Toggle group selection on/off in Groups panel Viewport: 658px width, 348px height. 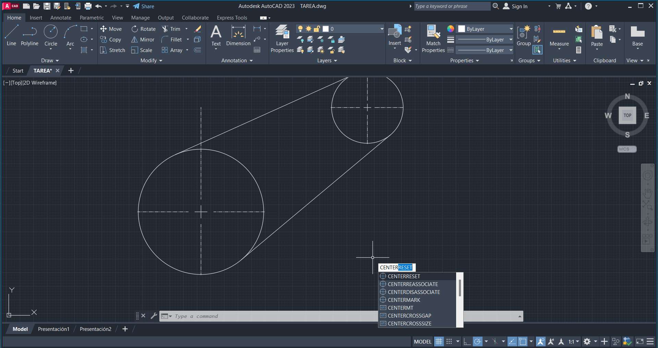coord(537,50)
